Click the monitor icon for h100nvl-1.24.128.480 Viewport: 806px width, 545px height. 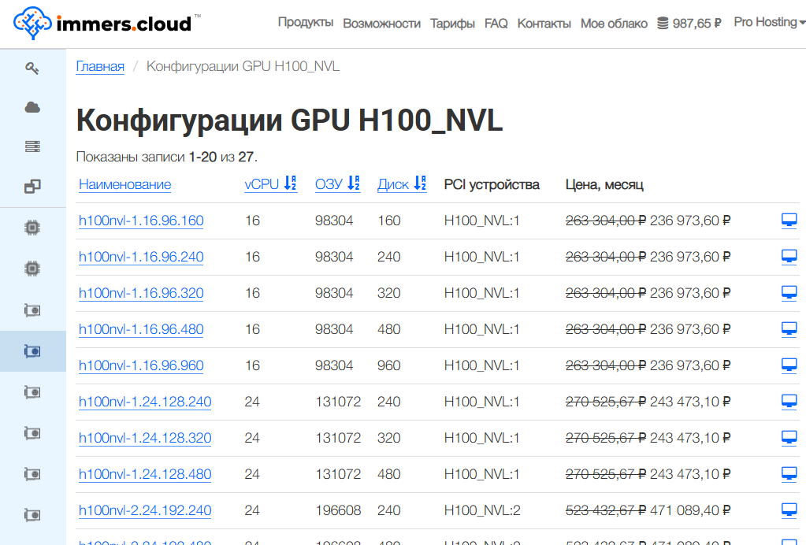[x=789, y=474]
